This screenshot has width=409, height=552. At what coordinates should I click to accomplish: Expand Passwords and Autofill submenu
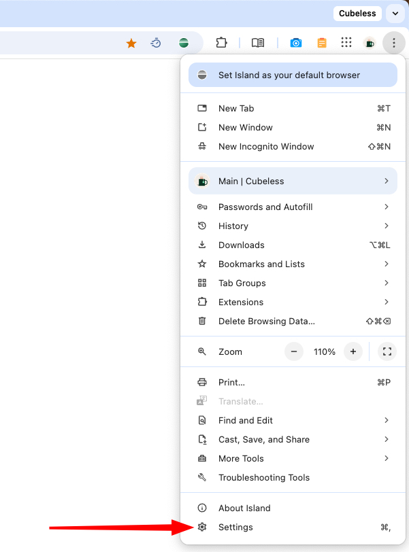click(293, 207)
